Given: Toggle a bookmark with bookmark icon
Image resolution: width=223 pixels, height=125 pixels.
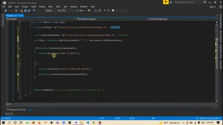Looking at the screenshot, I should pyautogui.click(x=113, y=11).
